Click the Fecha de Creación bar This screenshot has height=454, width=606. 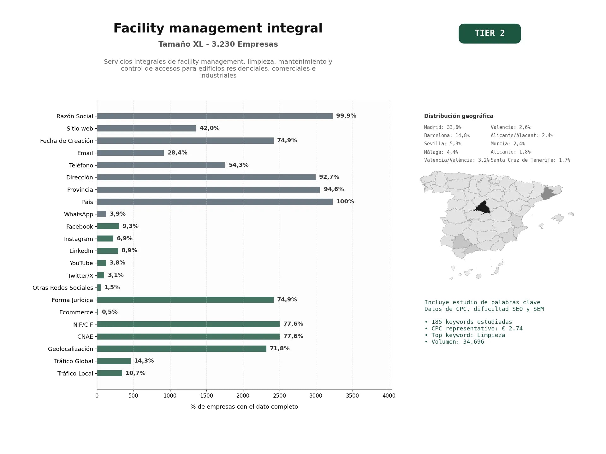tap(185, 141)
